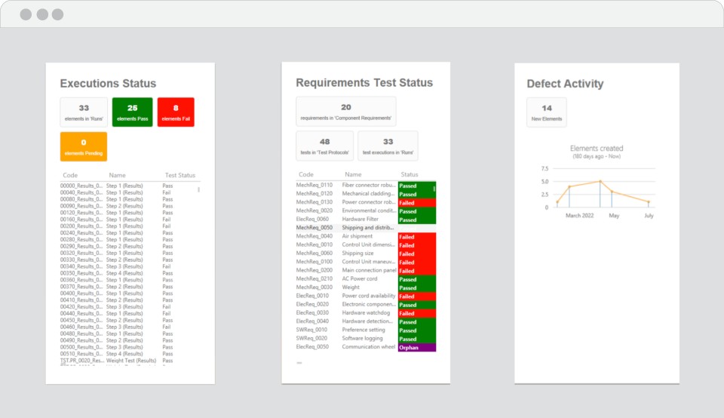
Task: Click the Status header in Requirements table
Action: pyautogui.click(x=409, y=174)
